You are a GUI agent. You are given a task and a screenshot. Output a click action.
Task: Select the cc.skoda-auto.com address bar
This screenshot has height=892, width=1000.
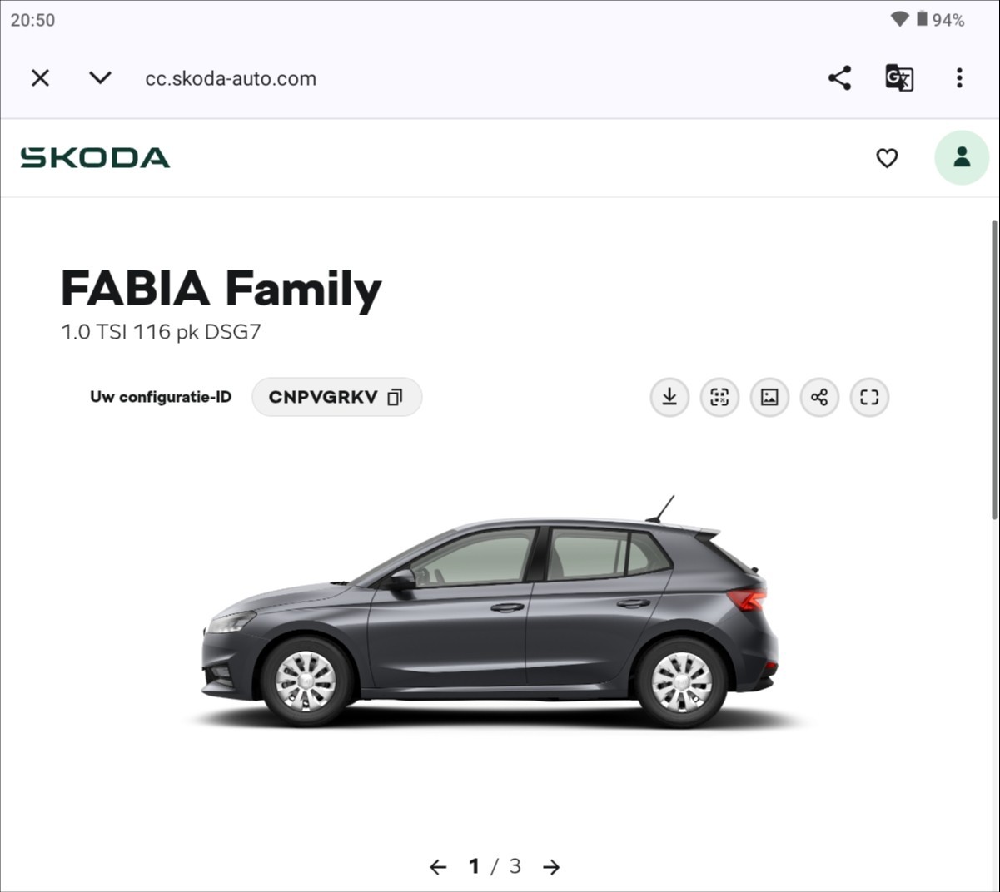(231, 78)
